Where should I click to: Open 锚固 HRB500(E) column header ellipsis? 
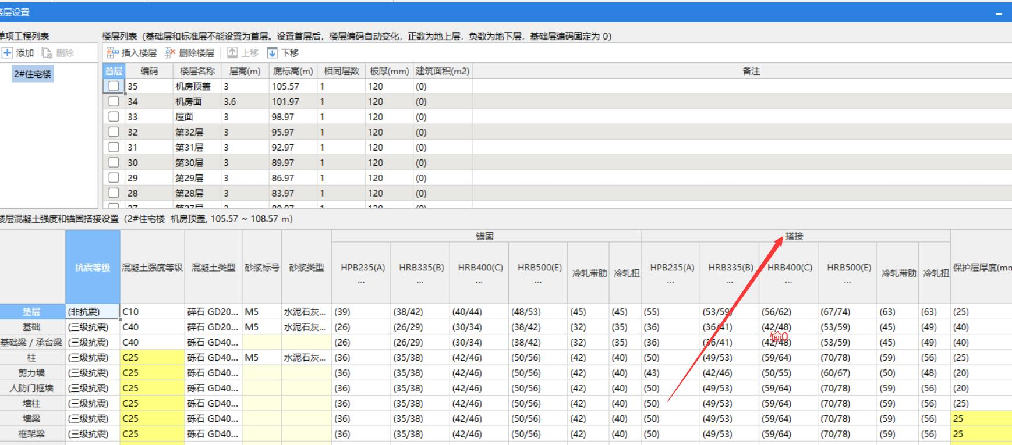tap(539, 282)
